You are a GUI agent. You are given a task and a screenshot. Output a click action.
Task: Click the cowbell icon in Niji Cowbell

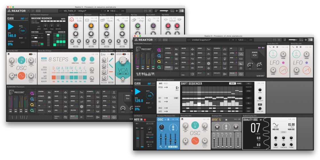(149, 20)
